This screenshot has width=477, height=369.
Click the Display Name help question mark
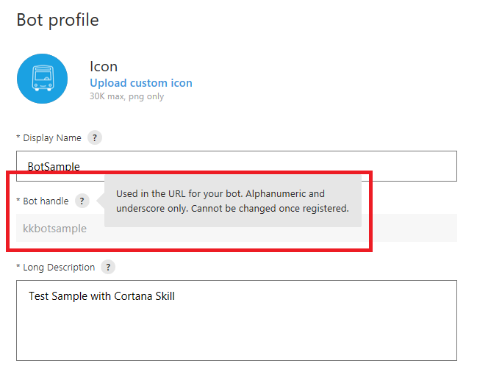[x=94, y=137]
